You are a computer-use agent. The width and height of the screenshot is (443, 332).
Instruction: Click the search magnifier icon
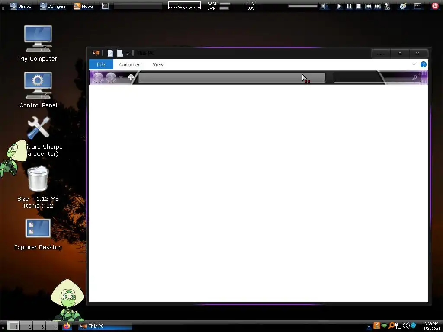pos(414,77)
